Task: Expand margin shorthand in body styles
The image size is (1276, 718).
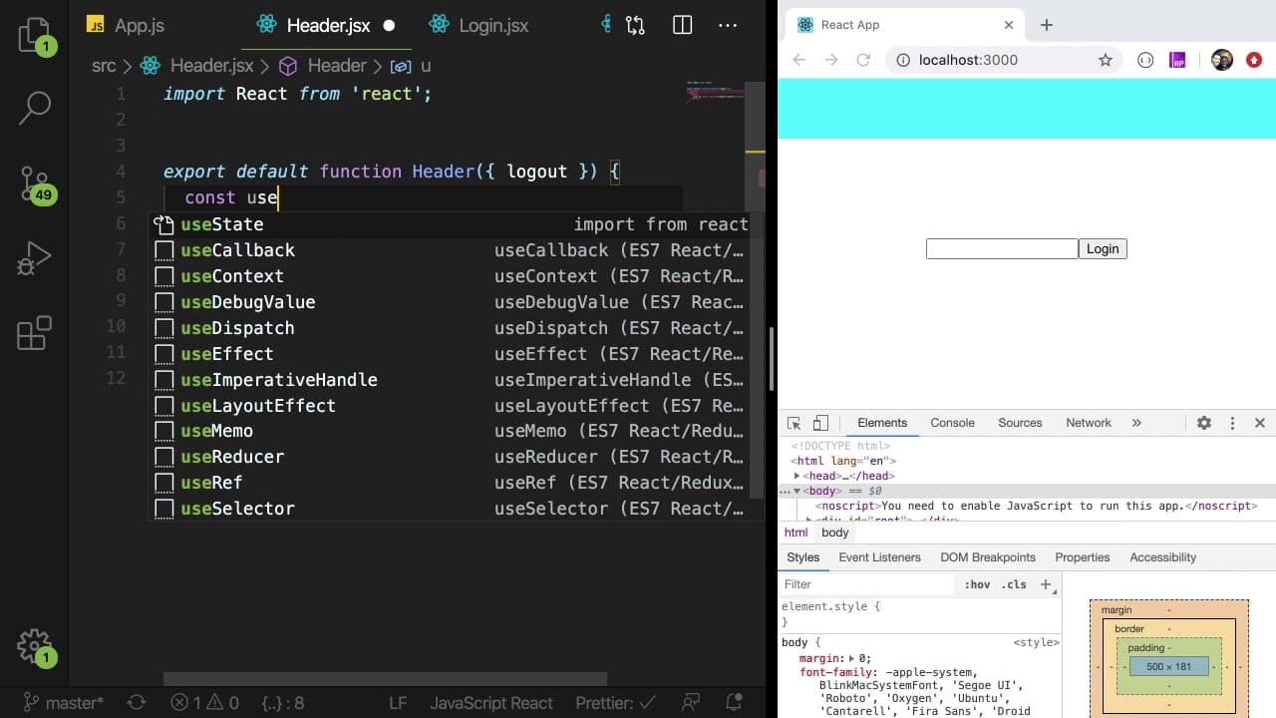Action: [852, 658]
